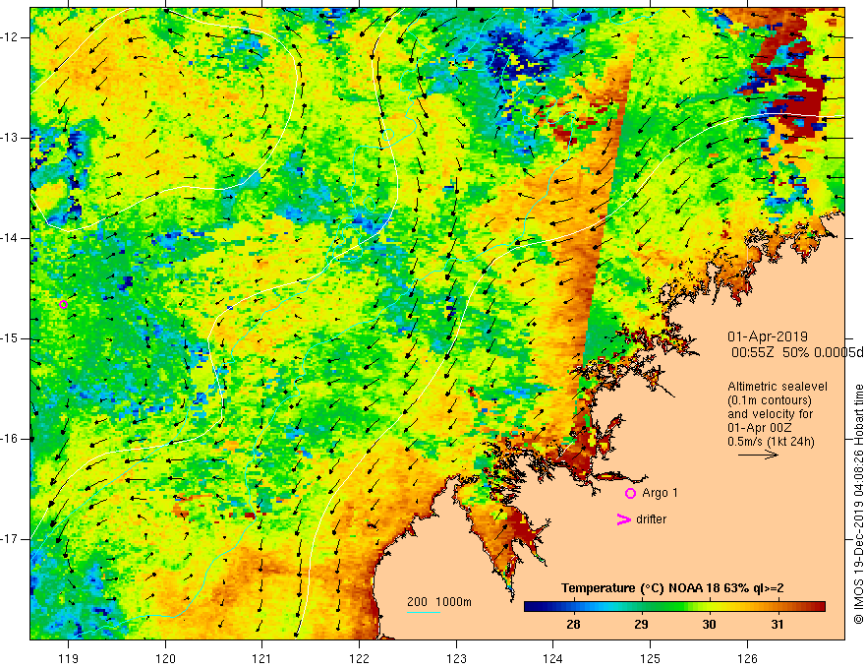Screen dimensions: 865x669
Task: Click the color bar value 29
Action: 641,625
